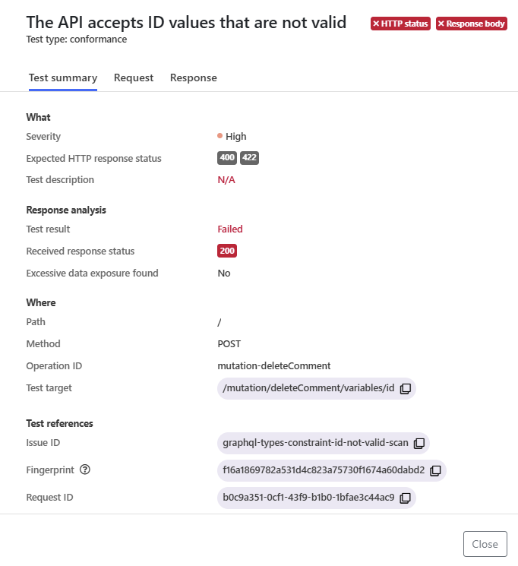Open the Request tab
The height and width of the screenshot is (566, 518).
coord(134,77)
